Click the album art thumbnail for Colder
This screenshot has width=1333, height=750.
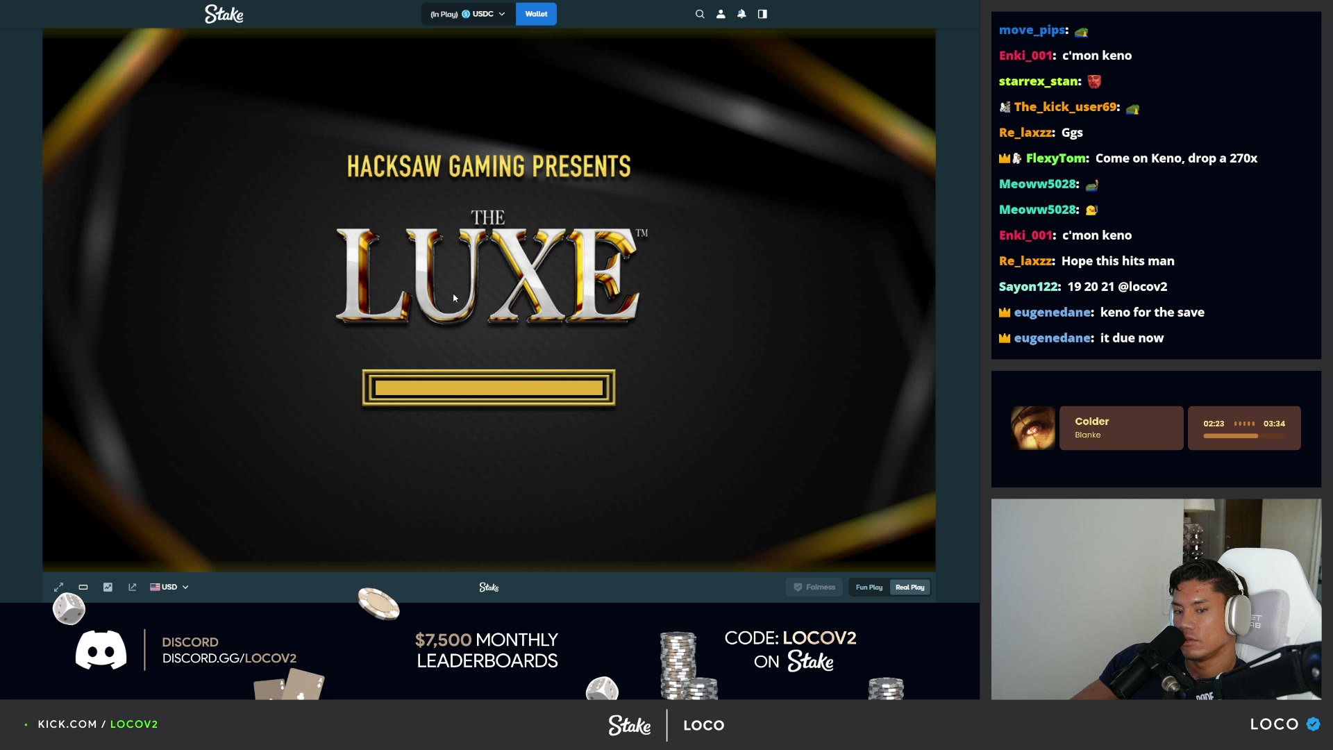(x=1033, y=428)
